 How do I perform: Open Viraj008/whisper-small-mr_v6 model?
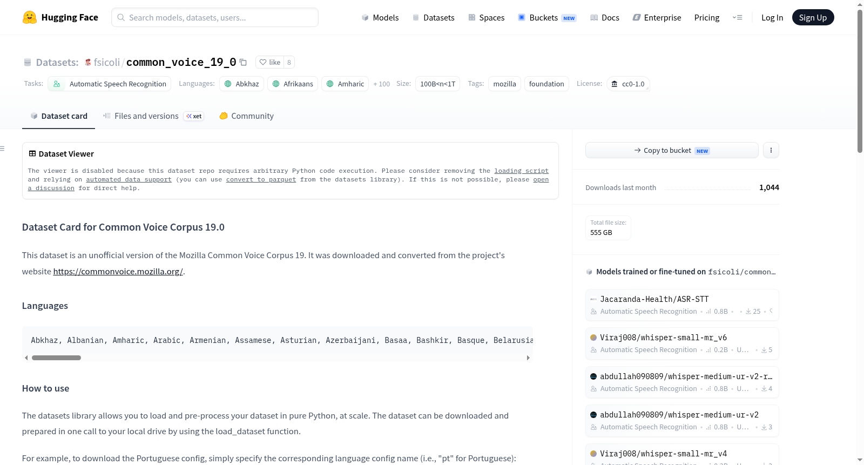682,343
